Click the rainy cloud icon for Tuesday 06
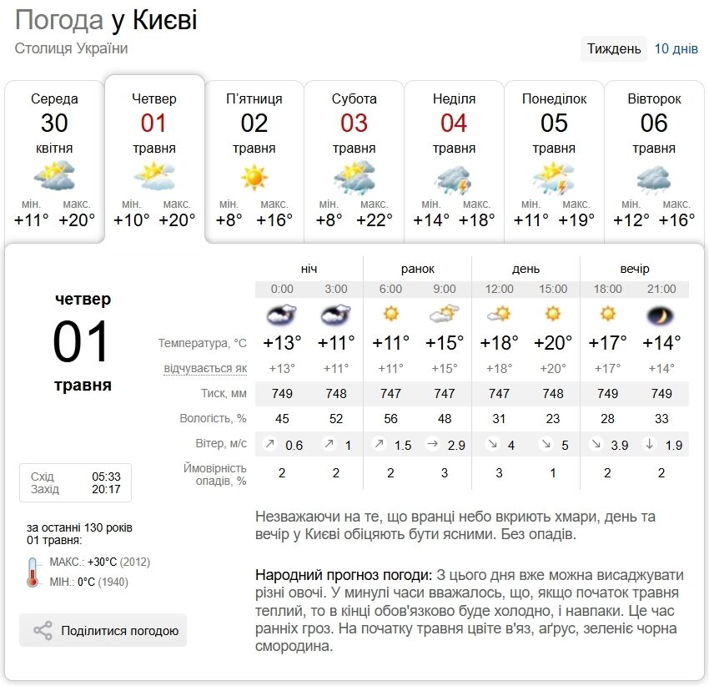Image resolution: width=709 pixels, height=686 pixels. 654,179
